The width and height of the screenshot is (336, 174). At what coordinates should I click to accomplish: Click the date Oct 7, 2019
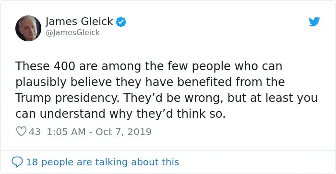[123, 132]
